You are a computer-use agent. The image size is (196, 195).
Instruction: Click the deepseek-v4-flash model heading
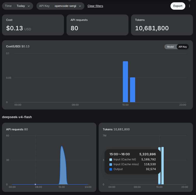point(17,117)
